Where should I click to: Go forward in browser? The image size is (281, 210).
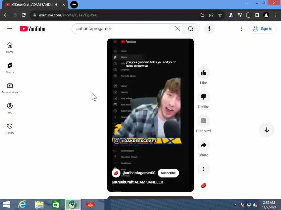pyautogui.click(x=15, y=15)
